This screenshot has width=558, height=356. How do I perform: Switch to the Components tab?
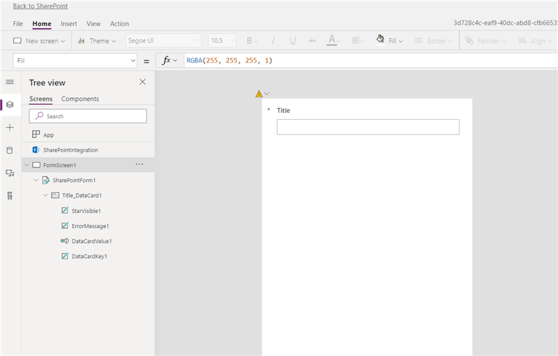(x=80, y=99)
